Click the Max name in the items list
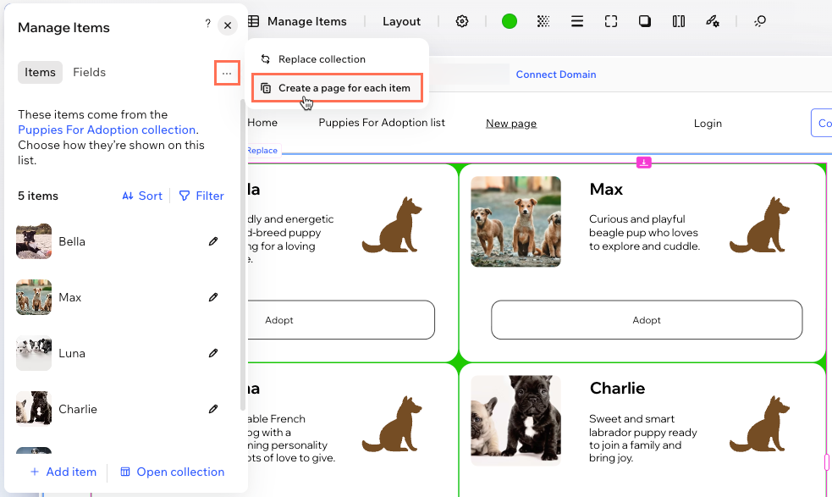 (70, 297)
